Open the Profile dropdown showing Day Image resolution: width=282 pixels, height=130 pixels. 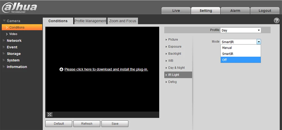[241, 30]
